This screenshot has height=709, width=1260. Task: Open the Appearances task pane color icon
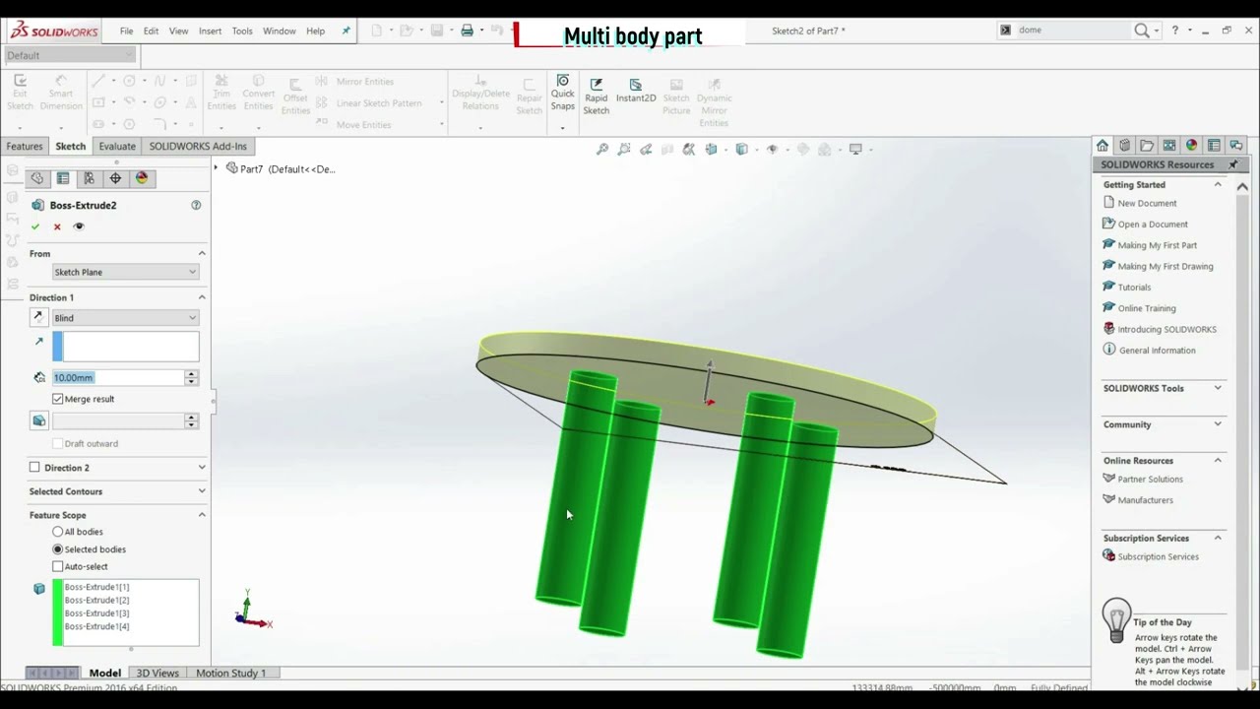click(x=1191, y=146)
